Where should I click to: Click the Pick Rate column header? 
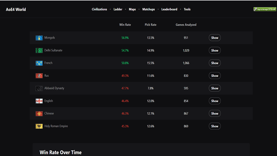click(x=150, y=25)
